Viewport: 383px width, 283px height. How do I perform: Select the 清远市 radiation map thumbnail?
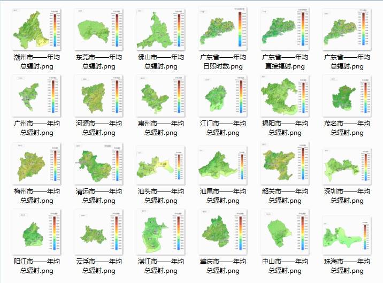click(99, 164)
